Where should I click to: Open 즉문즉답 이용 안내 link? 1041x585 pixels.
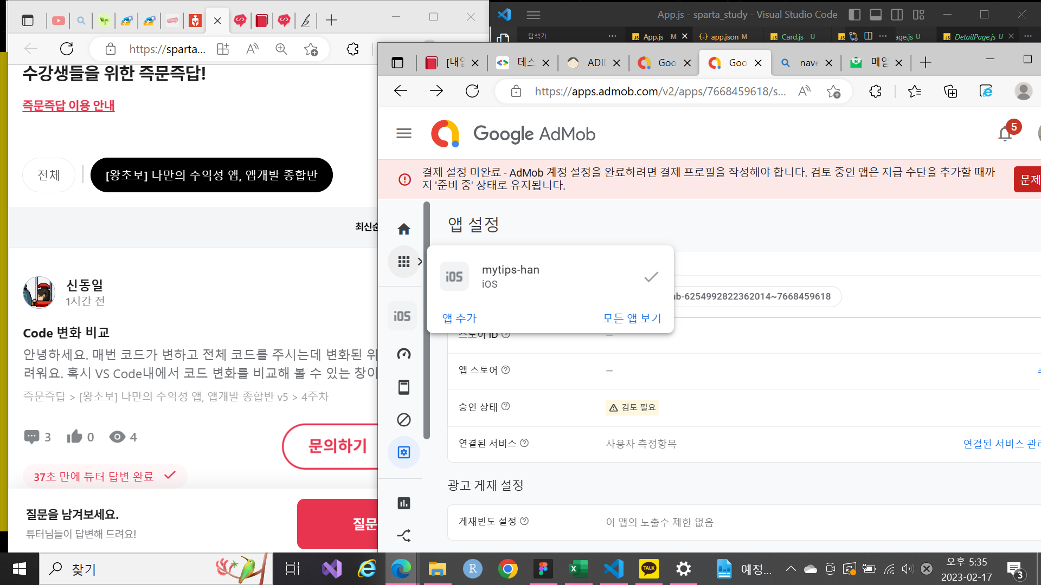click(x=68, y=106)
